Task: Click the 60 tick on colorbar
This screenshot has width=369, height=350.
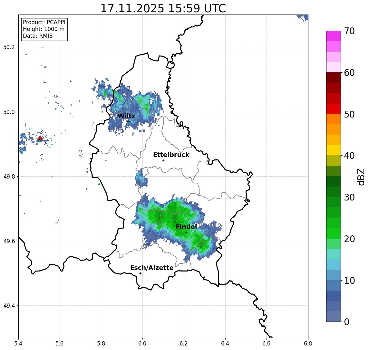Action: pyautogui.click(x=349, y=73)
